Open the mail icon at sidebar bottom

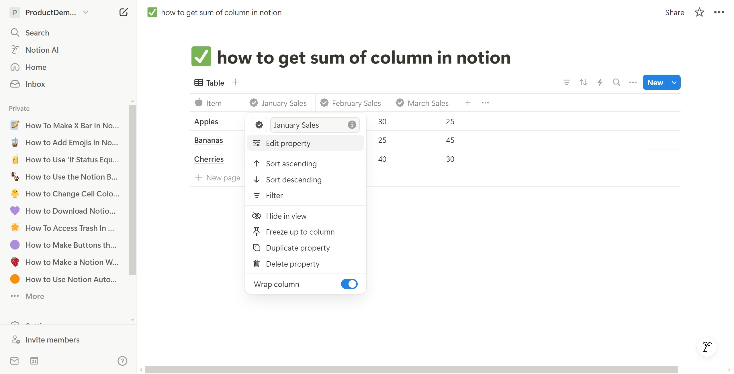coord(14,361)
